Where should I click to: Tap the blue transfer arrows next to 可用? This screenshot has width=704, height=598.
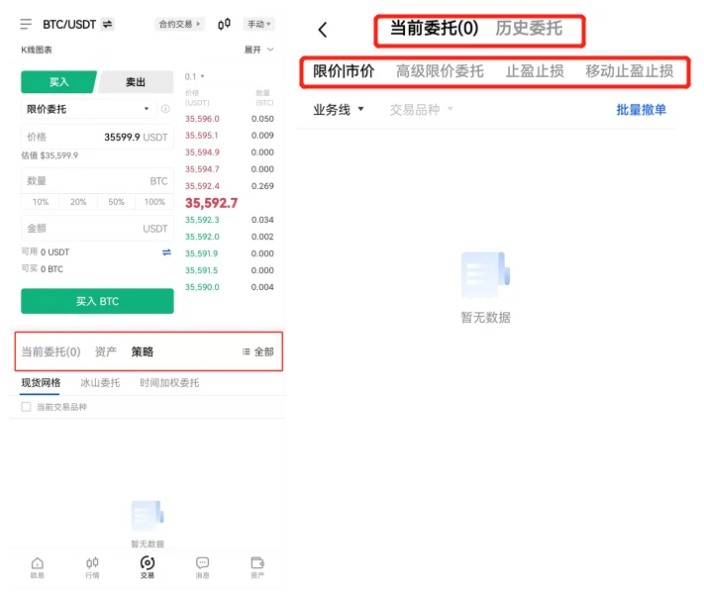[166, 252]
